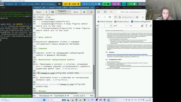This screenshot has height=102, width=181.
Task: Click the Ln 83, Col 3 position indicator
Action: [x=79, y=96]
